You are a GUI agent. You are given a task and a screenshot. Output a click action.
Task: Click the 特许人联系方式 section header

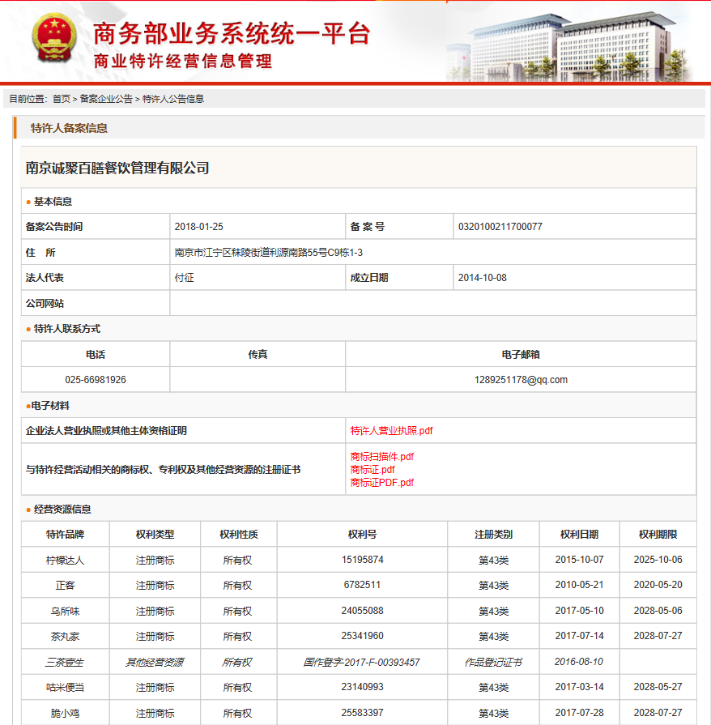pos(67,329)
